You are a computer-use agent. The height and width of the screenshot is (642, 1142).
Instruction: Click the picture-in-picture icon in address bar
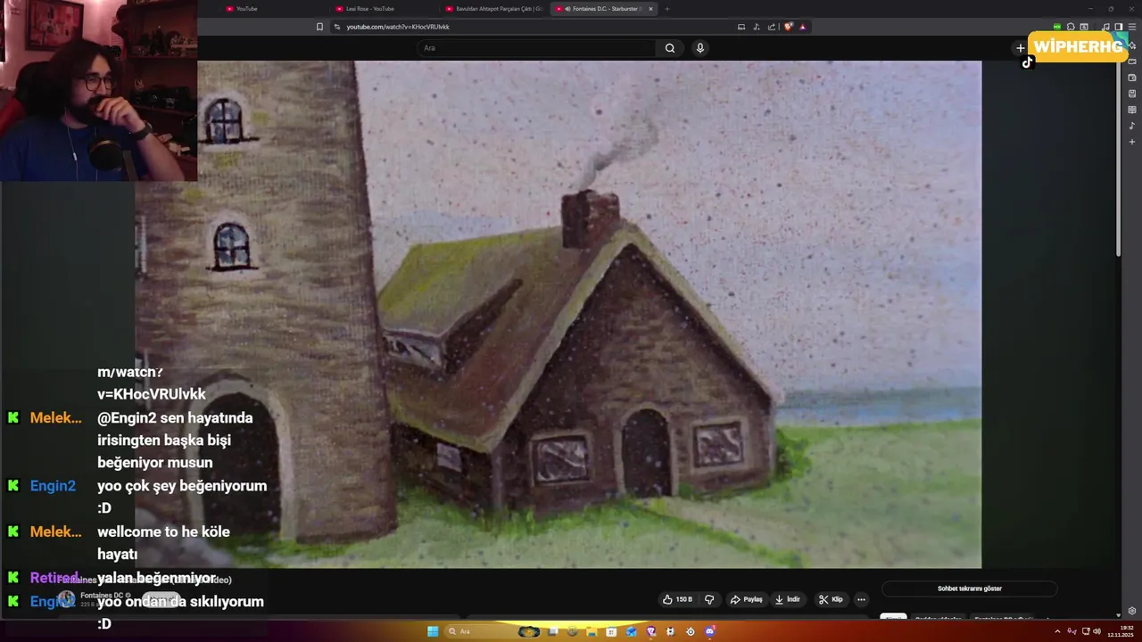741,27
